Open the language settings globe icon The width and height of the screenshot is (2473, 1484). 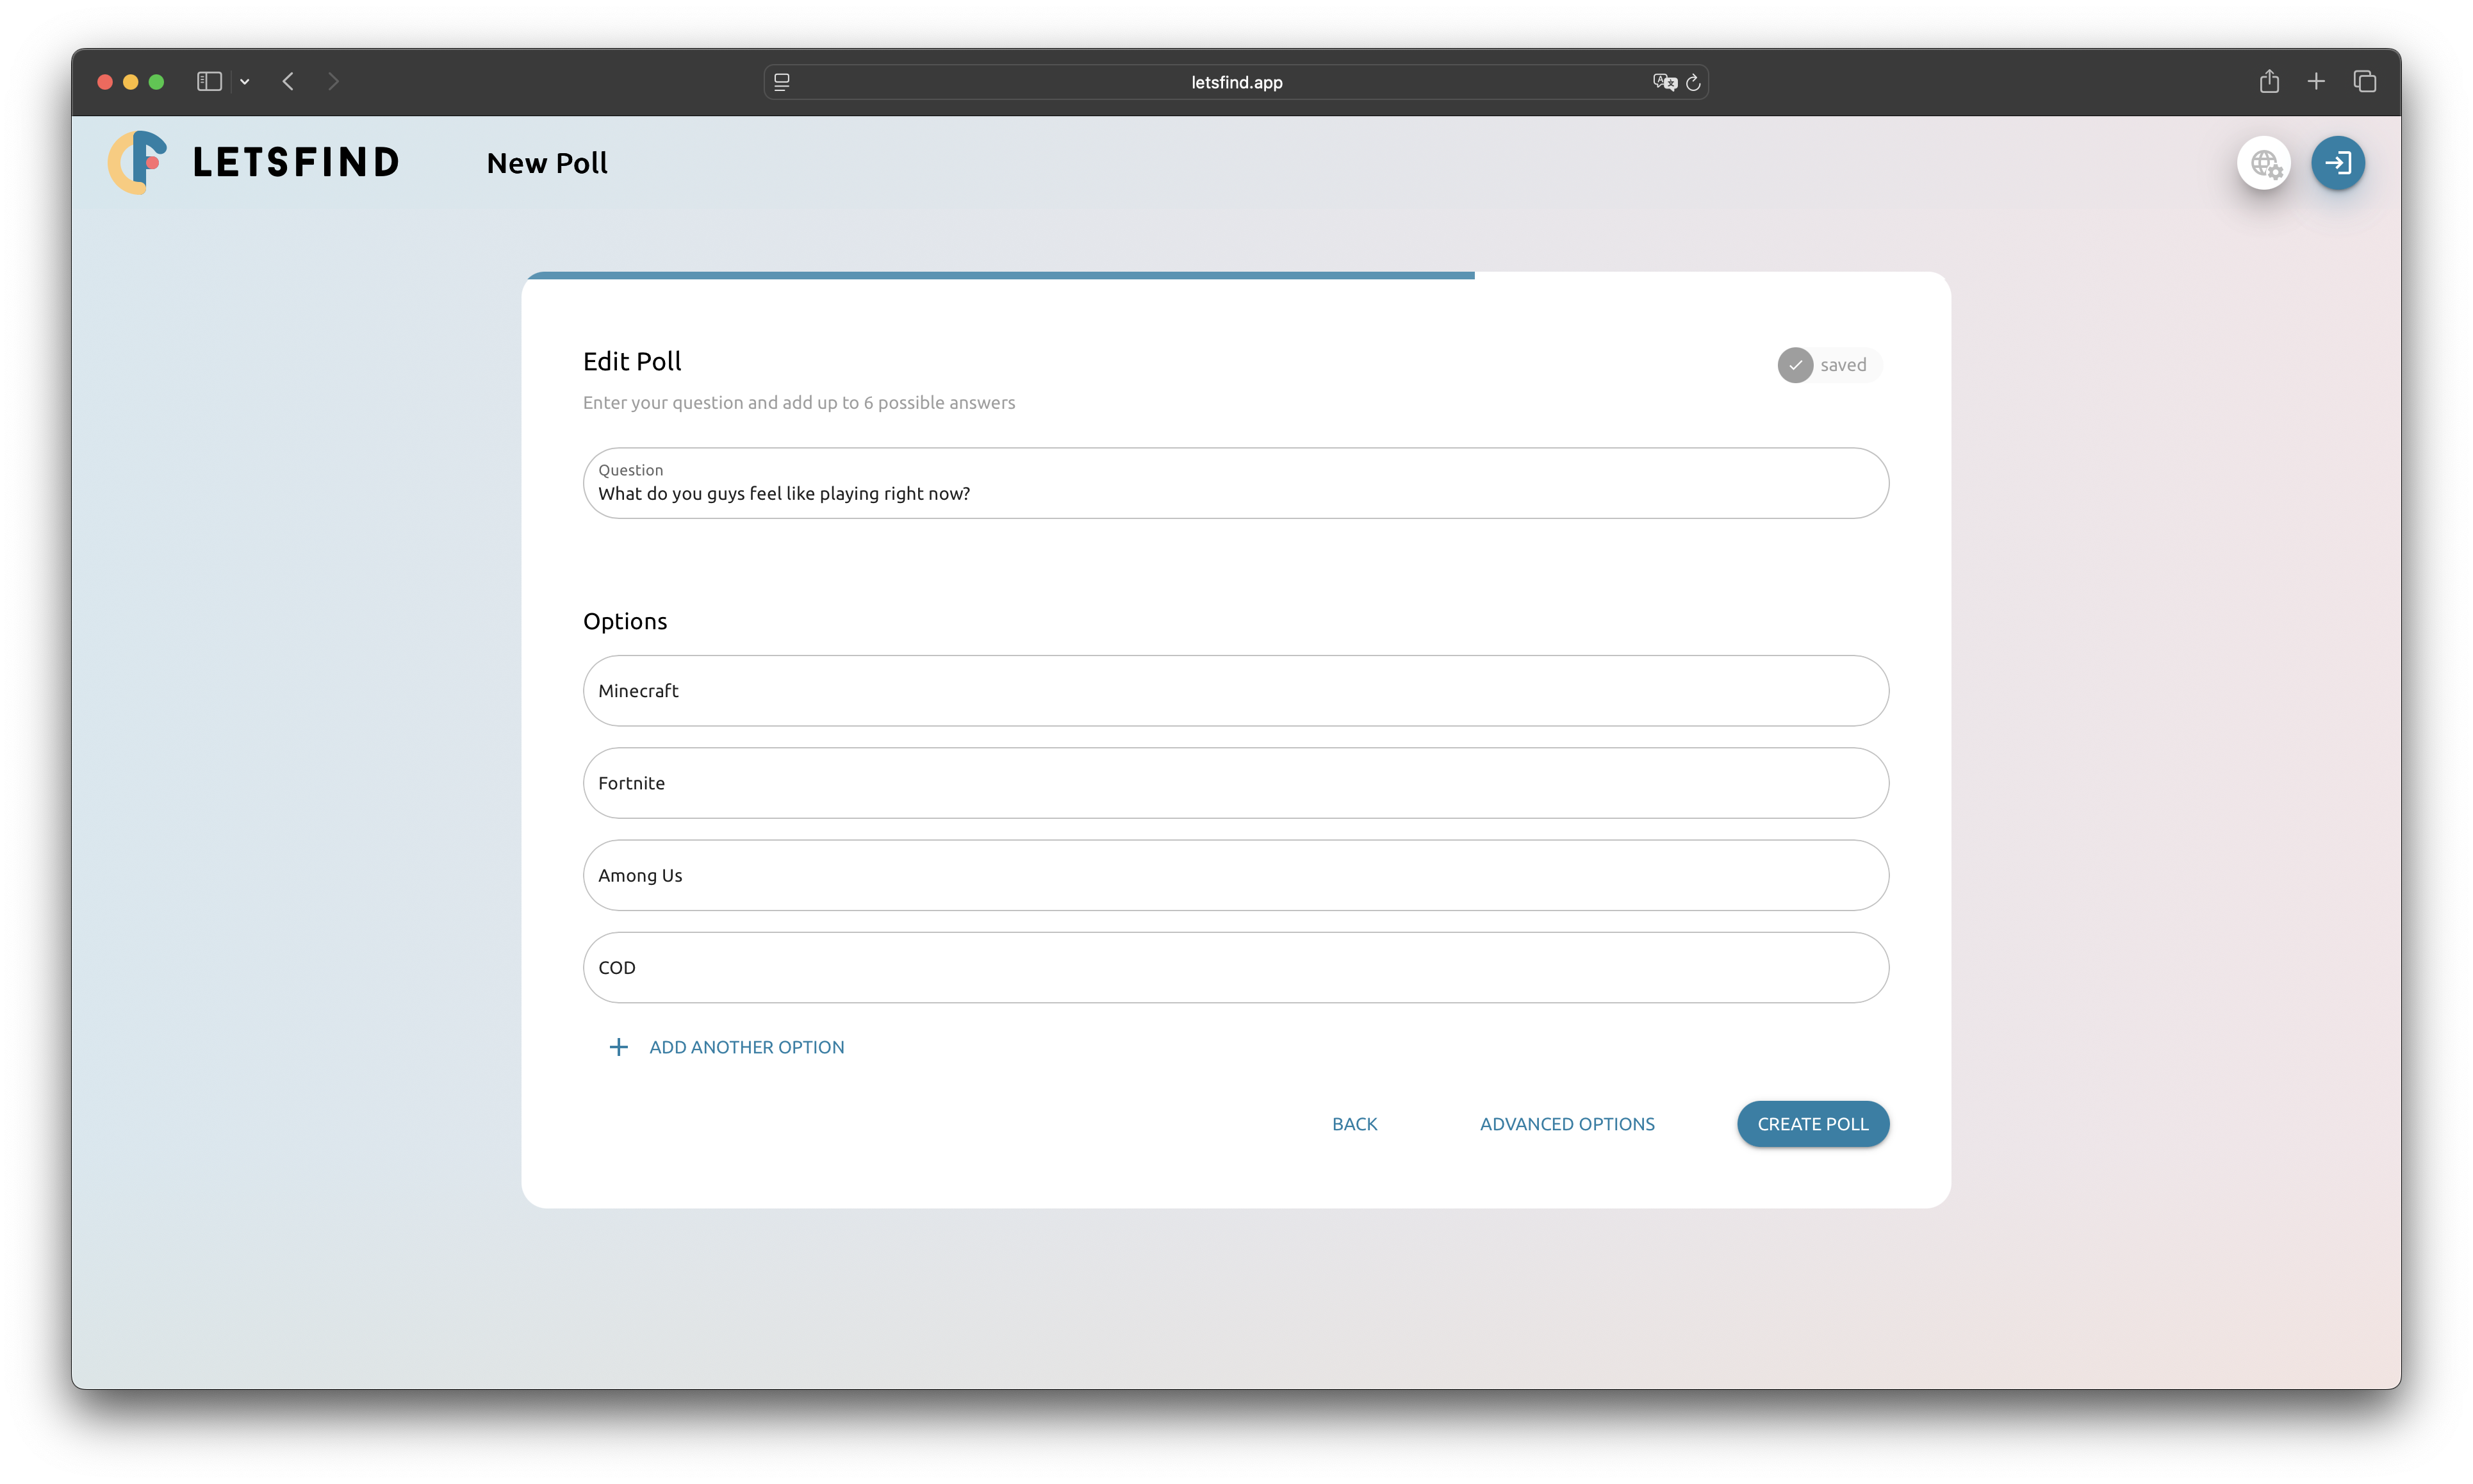[2263, 163]
